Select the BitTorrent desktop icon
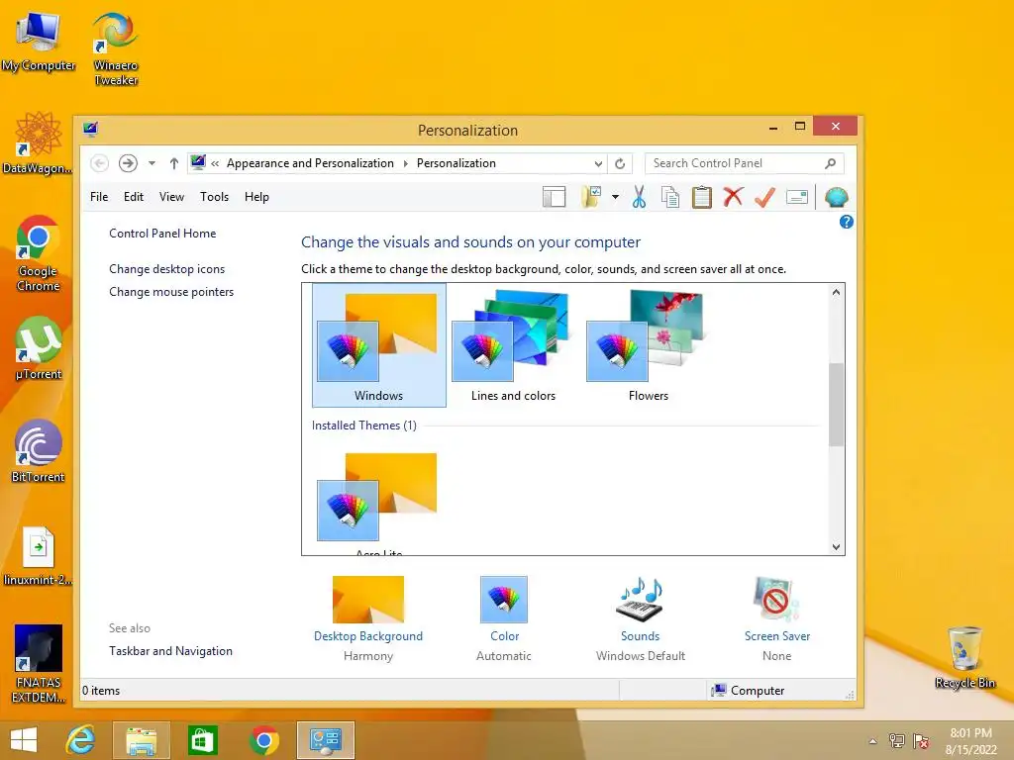1014x760 pixels. pos(39,451)
